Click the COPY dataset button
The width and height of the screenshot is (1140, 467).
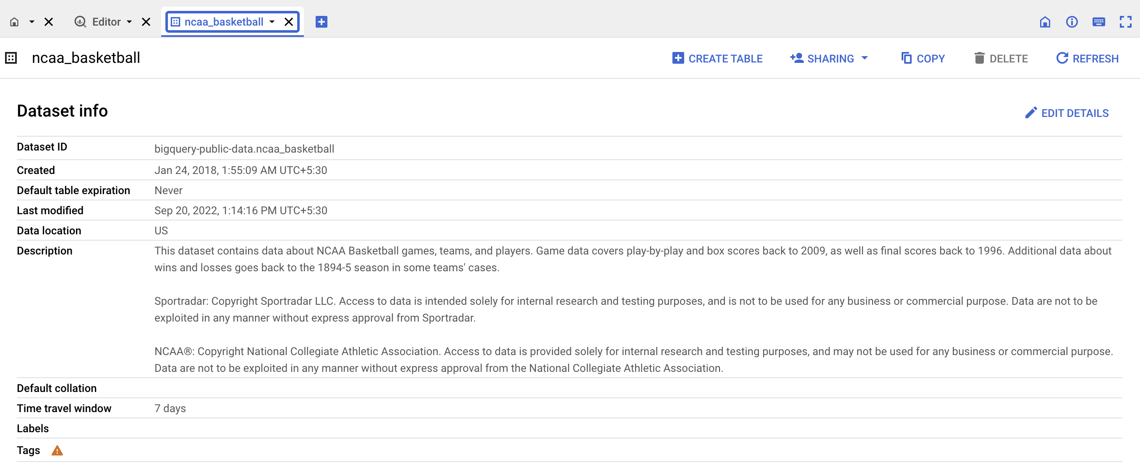[x=923, y=58]
